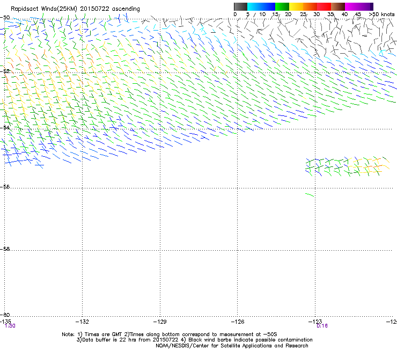Click the "20" legend scale label
Viewport: 397px width, 349px height.
point(288,14)
